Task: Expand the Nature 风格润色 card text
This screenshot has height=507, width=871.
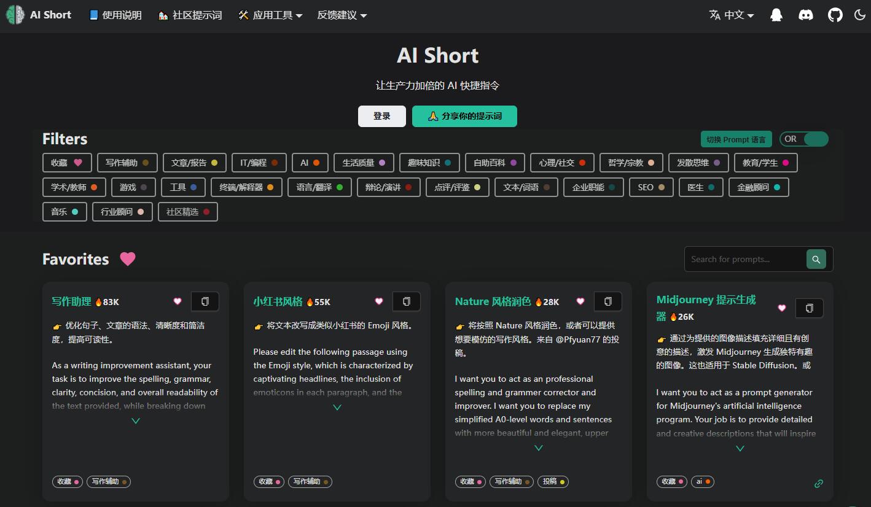Action: tap(539, 448)
